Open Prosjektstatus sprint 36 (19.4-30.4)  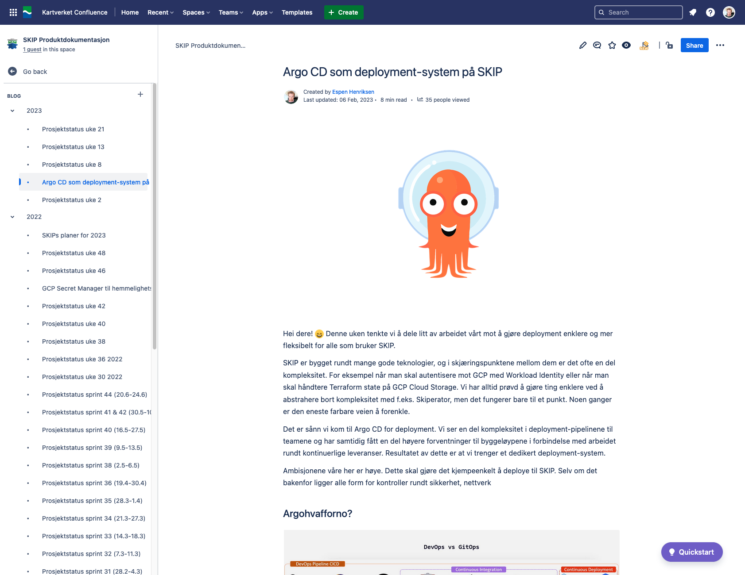click(94, 483)
